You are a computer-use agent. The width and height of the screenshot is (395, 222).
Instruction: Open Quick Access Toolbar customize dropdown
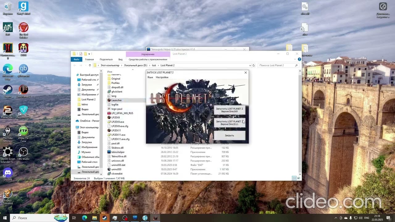89,54
